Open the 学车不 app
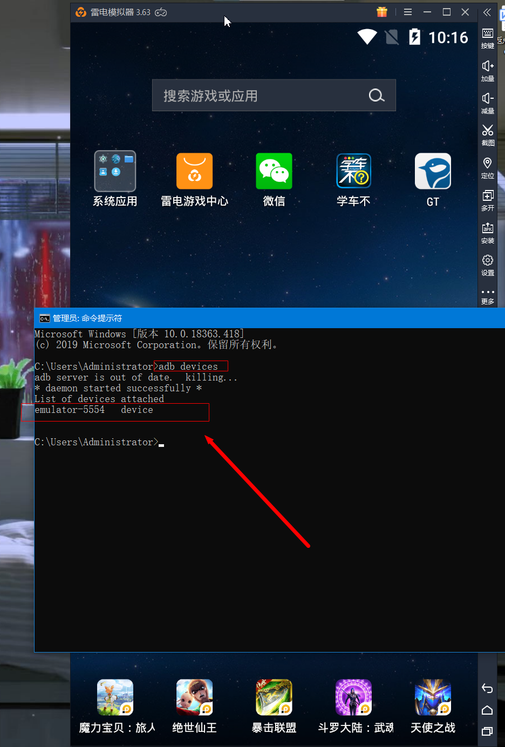 (353, 172)
